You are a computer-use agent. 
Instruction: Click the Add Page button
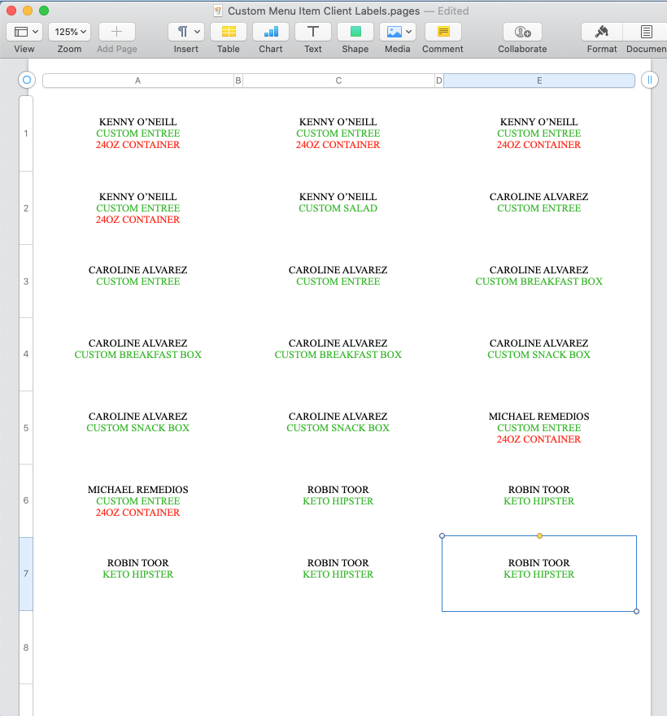[x=116, y=33]
